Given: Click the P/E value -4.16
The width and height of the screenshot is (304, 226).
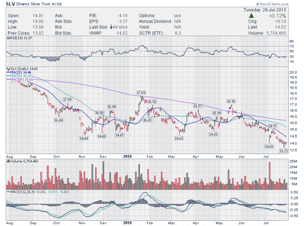Looking at the screenshot, I should coord(122,16).
